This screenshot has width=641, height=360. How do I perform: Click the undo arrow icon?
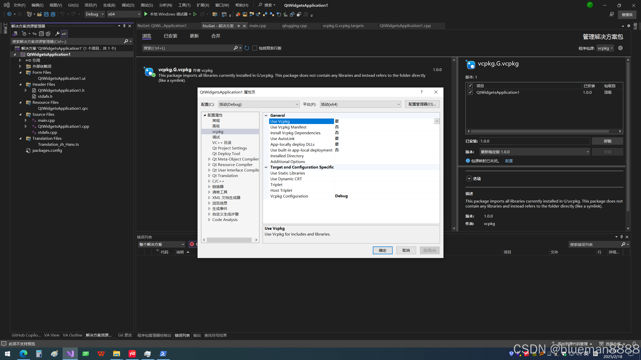(62, 14)
